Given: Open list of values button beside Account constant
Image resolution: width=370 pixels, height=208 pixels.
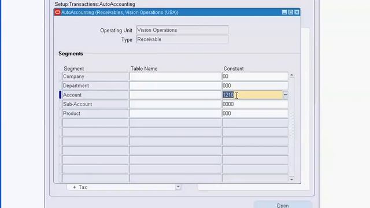Looking at the screenshot, I should point(286,95).
